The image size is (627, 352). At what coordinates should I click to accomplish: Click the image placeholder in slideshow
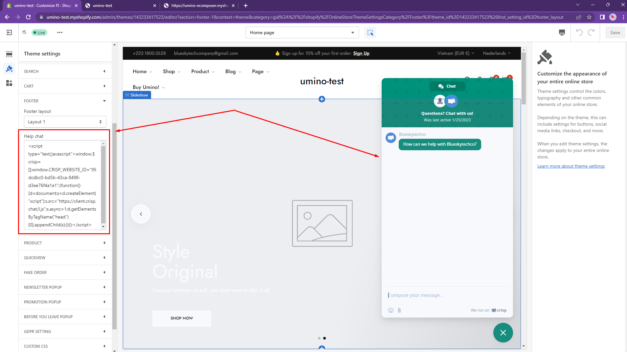[322, 223]
